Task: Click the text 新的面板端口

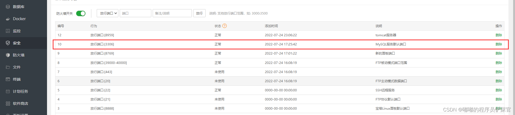Action: 385,53
